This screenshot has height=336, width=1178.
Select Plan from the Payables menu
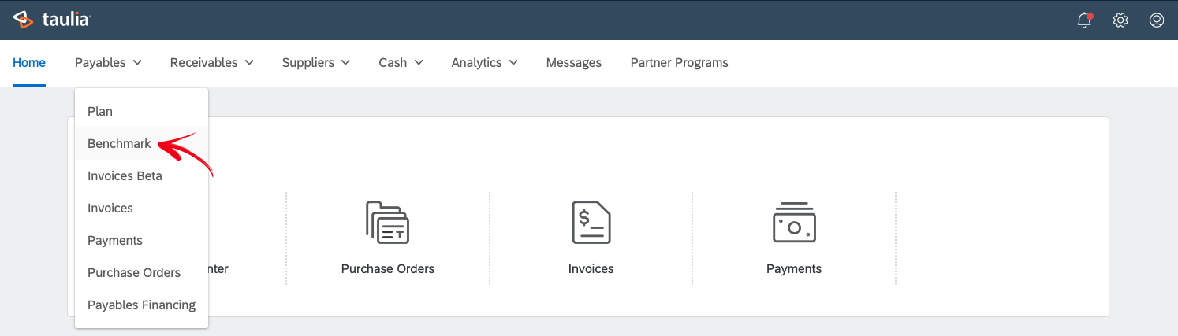tap(100, 112)
